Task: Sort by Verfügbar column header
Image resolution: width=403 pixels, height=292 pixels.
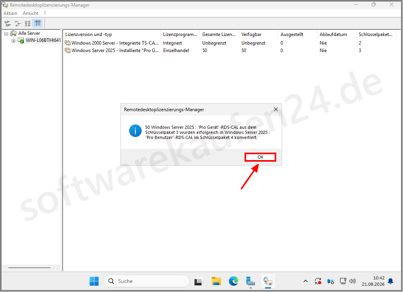Action: (x=258, y=34)
